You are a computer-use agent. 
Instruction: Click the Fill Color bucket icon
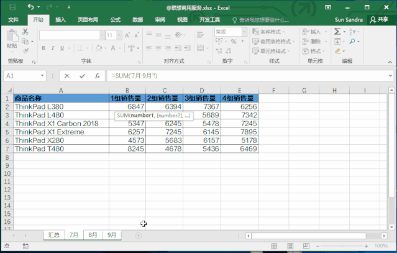[99, 48]
